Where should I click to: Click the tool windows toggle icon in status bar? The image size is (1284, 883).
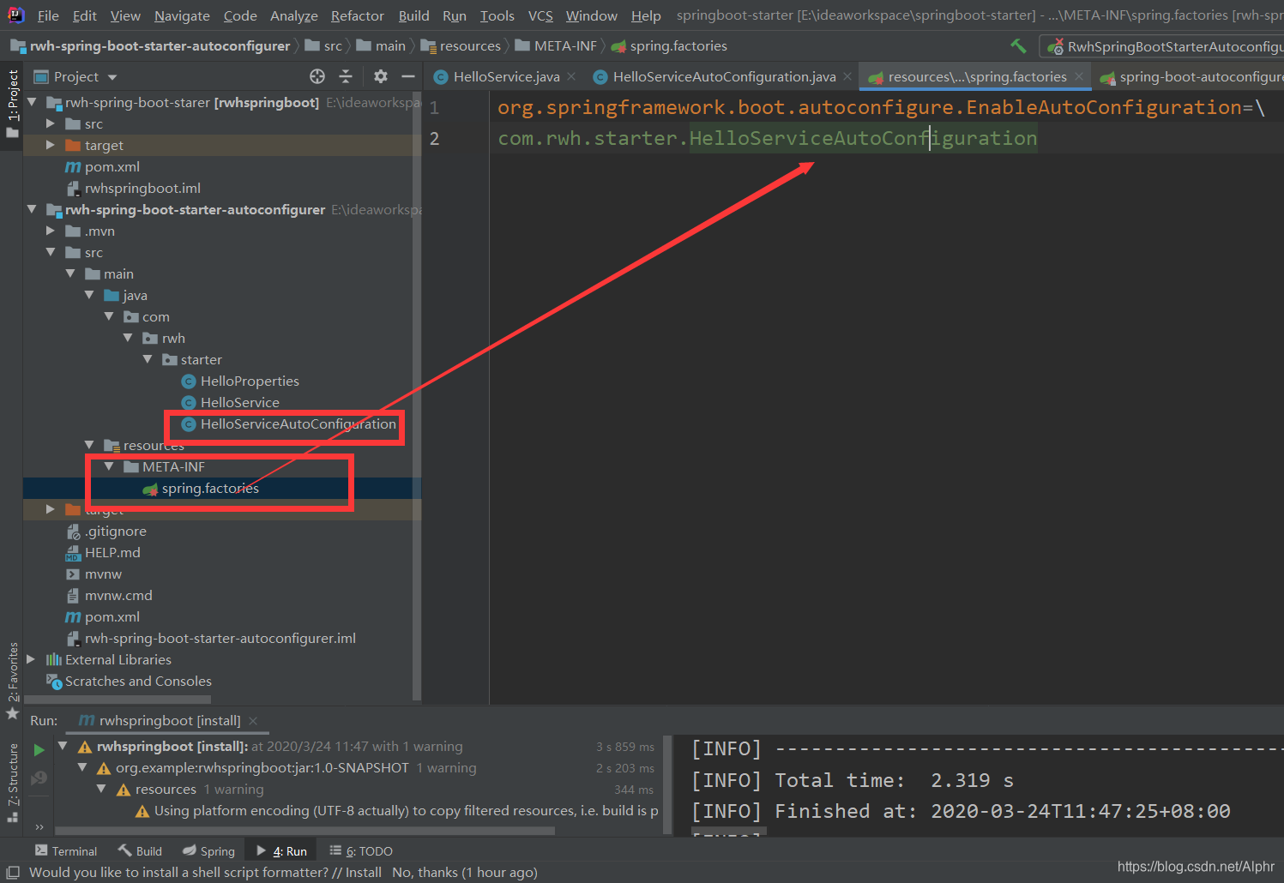(x=13, y=872)
